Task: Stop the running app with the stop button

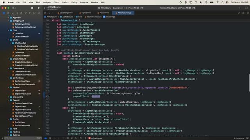Action: (32, 8)
